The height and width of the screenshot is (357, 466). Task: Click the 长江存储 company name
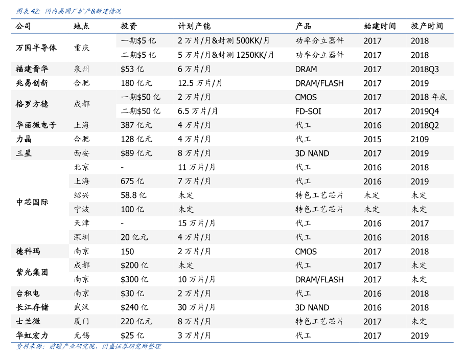point(32,307)
